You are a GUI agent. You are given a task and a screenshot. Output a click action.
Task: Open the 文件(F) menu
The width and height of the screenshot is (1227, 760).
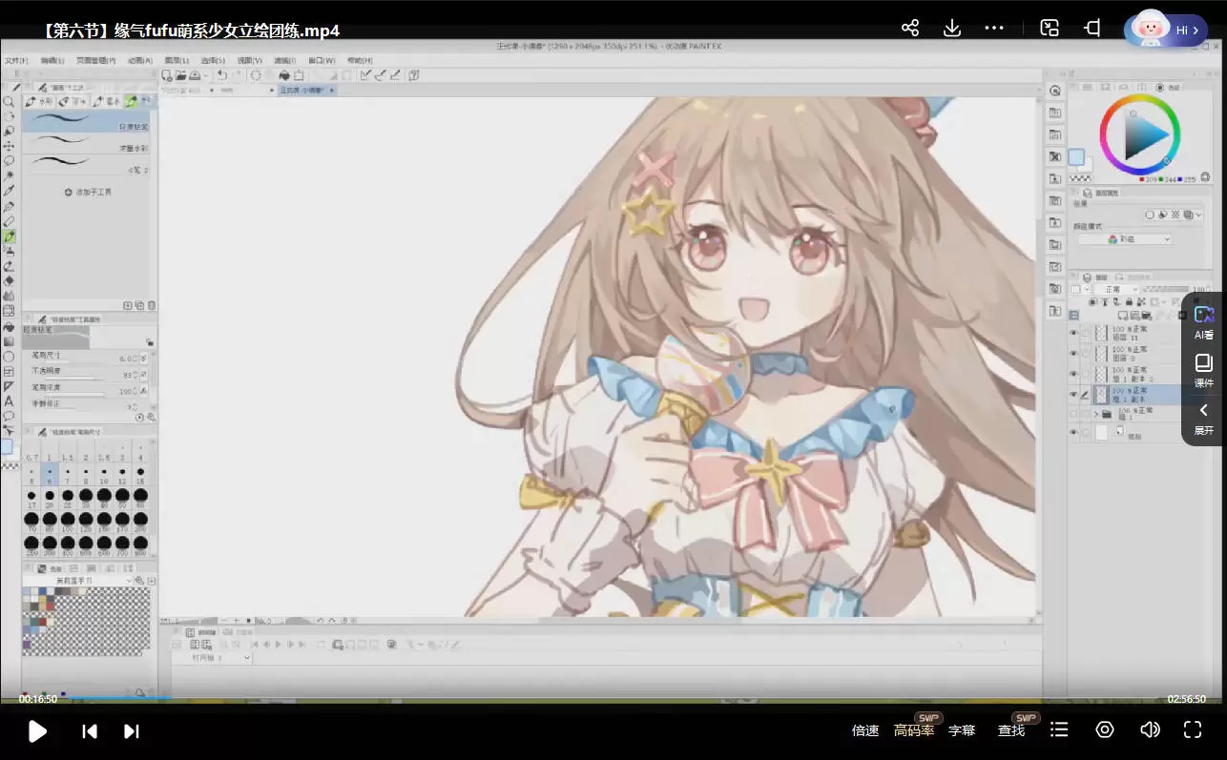(15, 60)
